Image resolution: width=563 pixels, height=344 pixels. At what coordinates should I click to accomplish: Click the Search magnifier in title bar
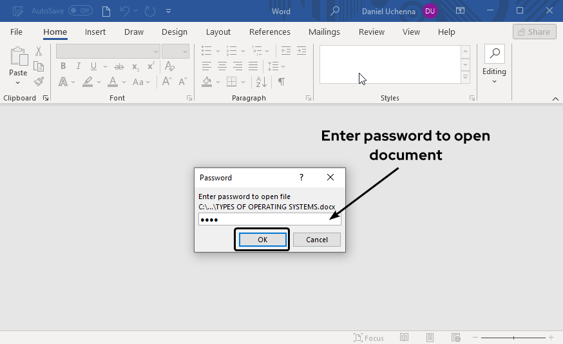point(334,11)
